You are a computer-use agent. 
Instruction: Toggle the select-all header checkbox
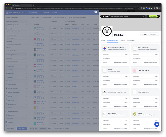[x=30, y=24]
